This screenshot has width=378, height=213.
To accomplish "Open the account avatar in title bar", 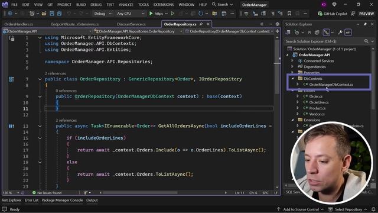I will pyautogui.click(x=324, y=5).
